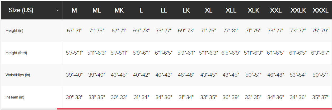The height and width of the screenshot is (110, 332).
Task: Click the XLL size column header
Action: tap(231, 11)
